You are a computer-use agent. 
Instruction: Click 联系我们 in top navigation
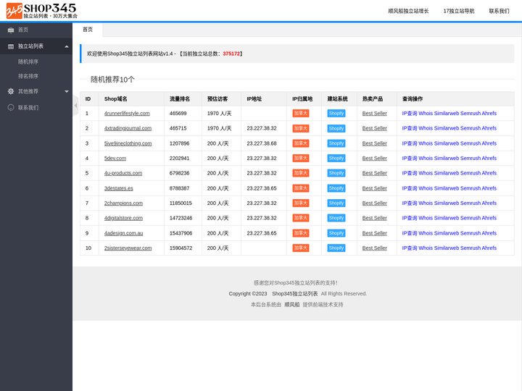(499, 11)
